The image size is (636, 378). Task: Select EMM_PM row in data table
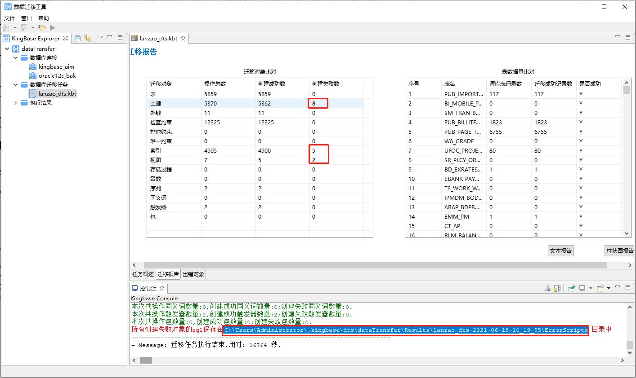(x=514, y=216)
